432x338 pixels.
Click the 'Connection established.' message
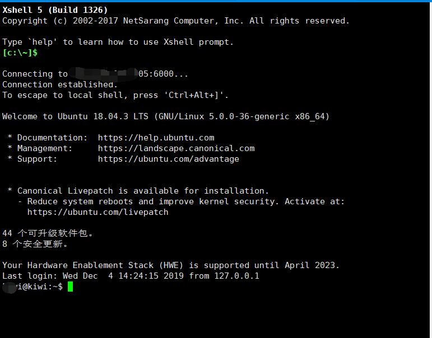[60, 84]
